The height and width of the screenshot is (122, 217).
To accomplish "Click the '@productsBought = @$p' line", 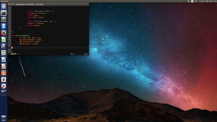I will [x=31, y=40].
